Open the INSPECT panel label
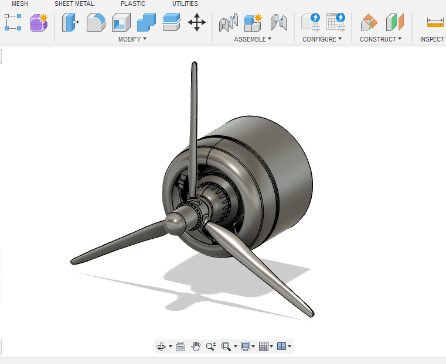The height and width of the screenshot is (364, 446). pyautogui.click(x=433, y=39)
